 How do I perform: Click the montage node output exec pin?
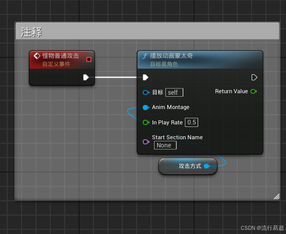point(254,77)
